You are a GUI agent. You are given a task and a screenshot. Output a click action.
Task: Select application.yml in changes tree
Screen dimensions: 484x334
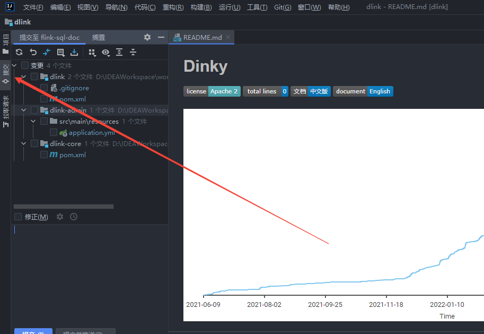coord(90,132)
